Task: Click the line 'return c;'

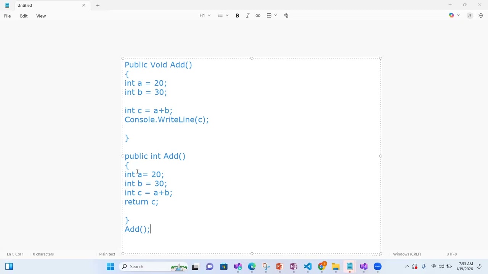Action: pos(141,202)
